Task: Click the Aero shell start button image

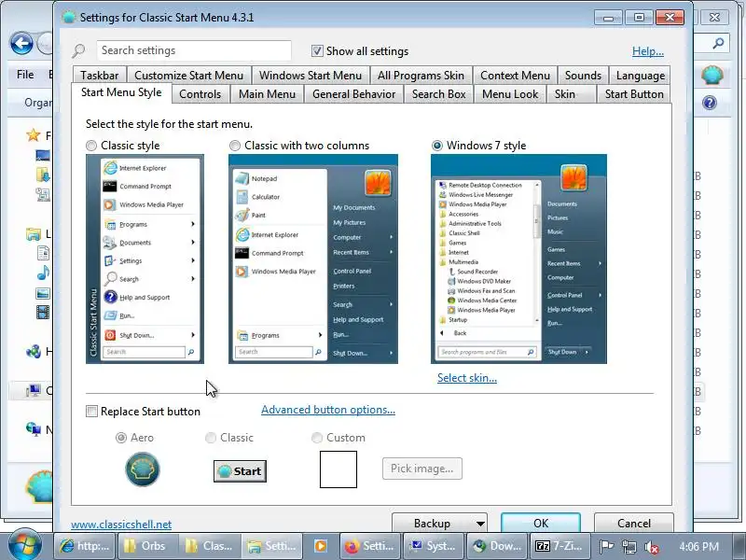Action: point(143,469)
